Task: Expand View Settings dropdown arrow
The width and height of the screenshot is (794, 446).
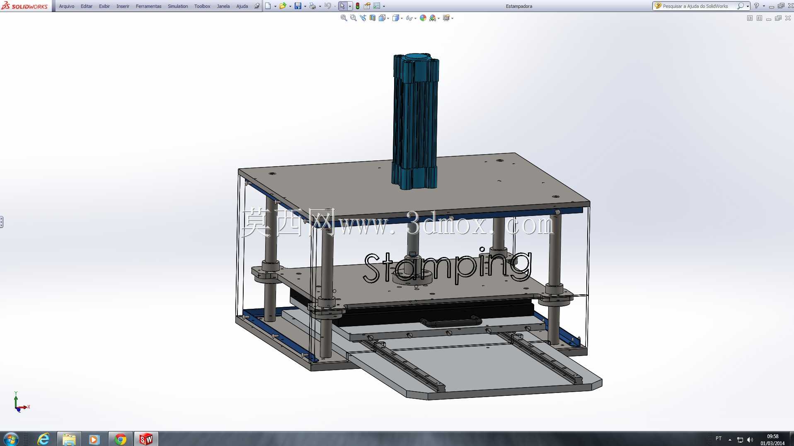Action: 452,18
